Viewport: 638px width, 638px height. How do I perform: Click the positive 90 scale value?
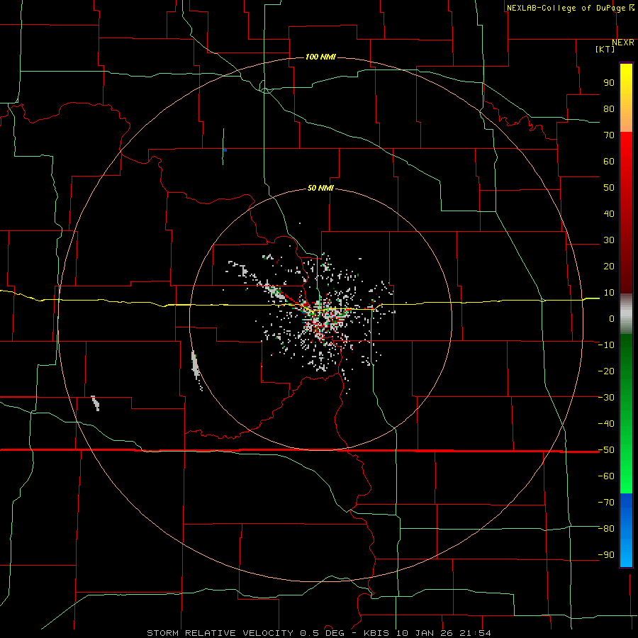[x=609, y=83]
